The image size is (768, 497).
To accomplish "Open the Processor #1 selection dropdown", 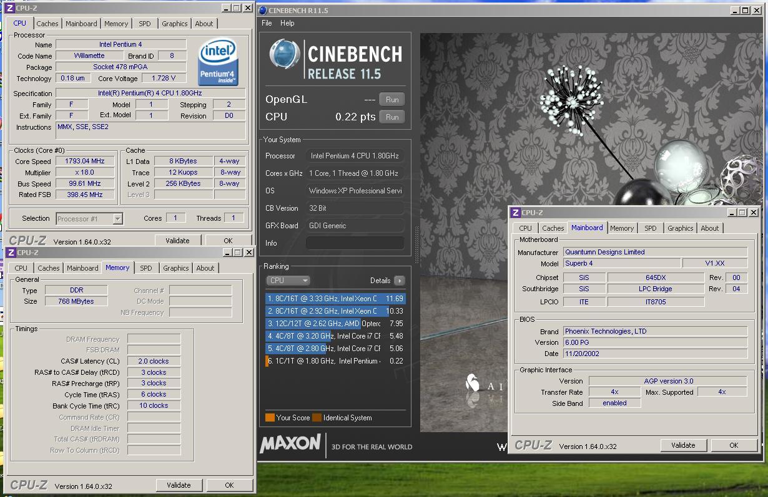I will click(x=89, y=219).
